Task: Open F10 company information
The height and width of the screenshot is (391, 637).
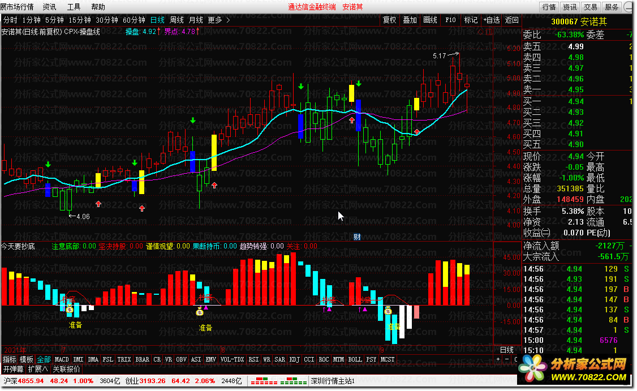Action: pyautogui.click(x=450, y=20)
